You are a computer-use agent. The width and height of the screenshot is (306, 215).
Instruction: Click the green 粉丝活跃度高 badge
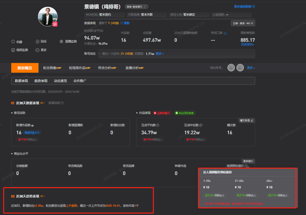tap(185, 113)
